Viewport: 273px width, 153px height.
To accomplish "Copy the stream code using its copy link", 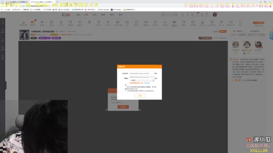I will point(156,78).
